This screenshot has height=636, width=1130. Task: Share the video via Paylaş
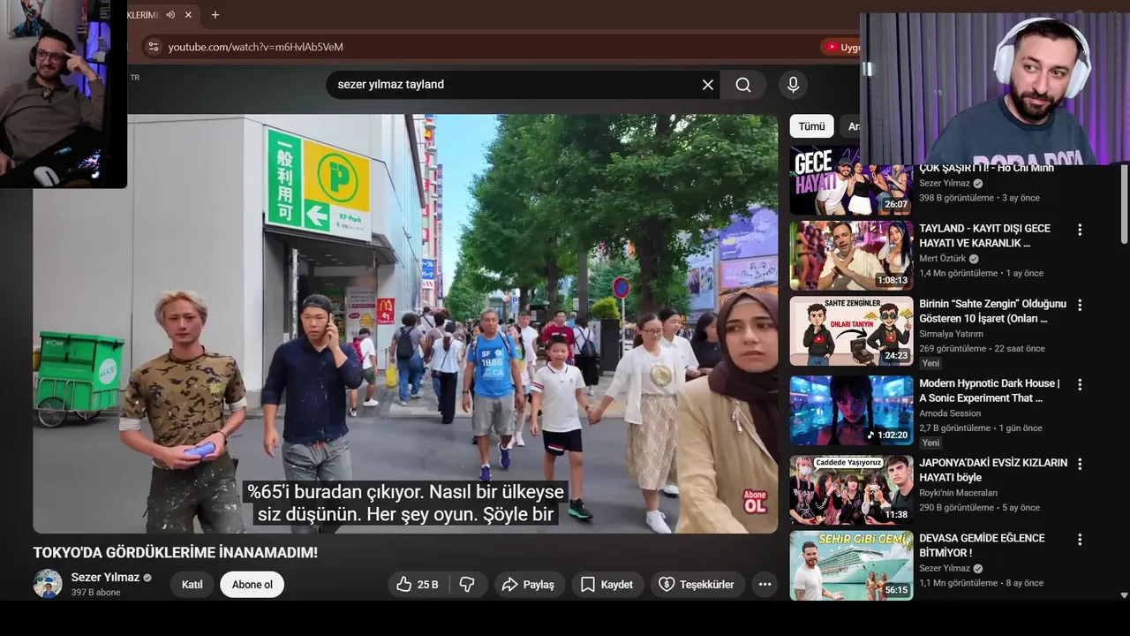[529, 585]
